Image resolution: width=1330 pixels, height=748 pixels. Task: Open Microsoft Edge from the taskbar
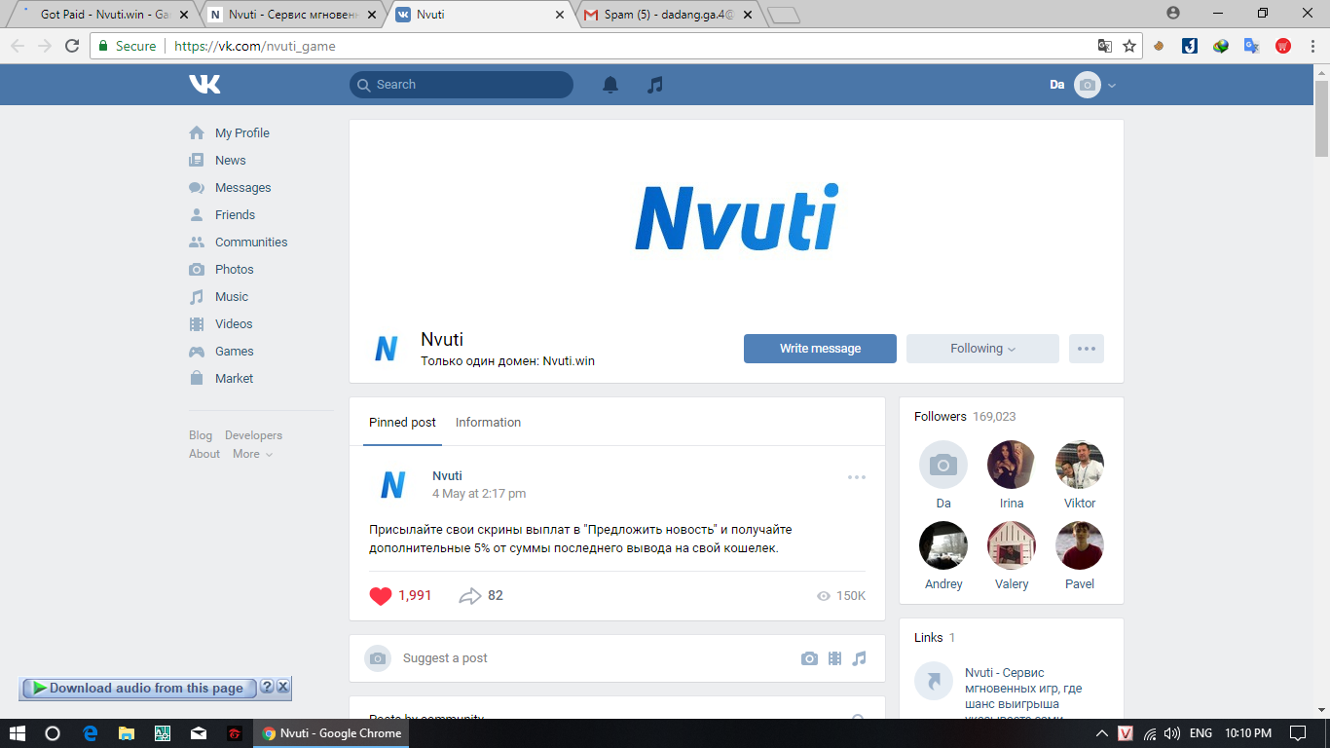pos(90,733)
